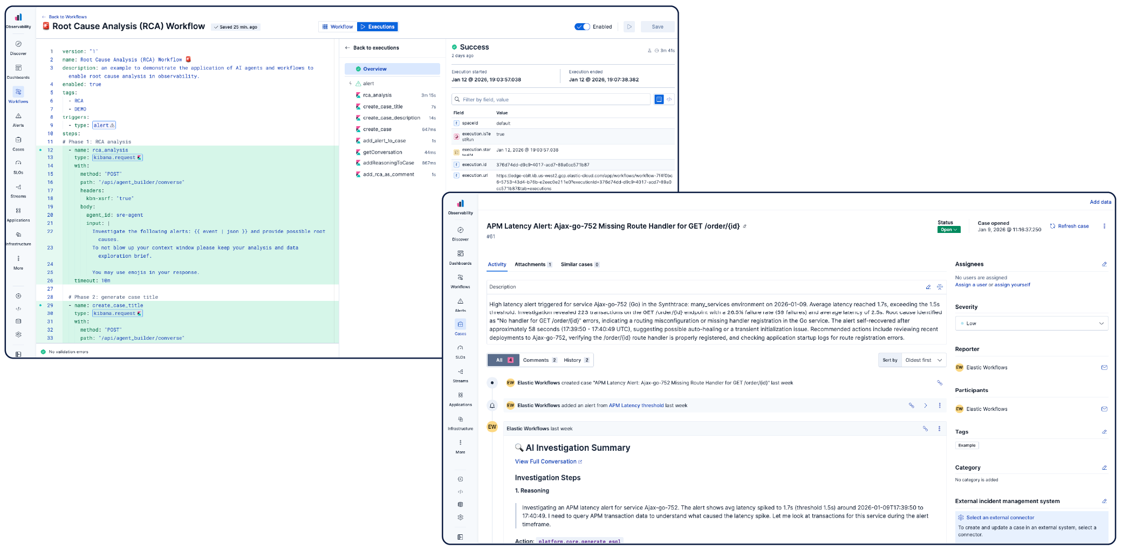Click the Alerts icon in left sidebar
Screen dimensions: 1122x550
pyautogui.click(x=18, y=119)
